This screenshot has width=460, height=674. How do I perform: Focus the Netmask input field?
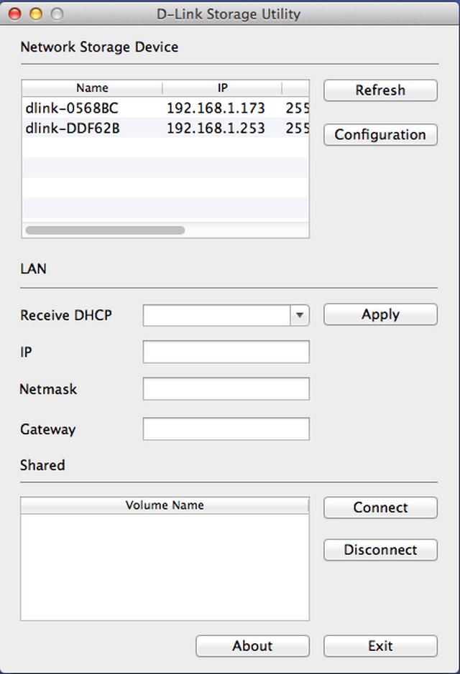pyautogui.click(x=226, y=388)
